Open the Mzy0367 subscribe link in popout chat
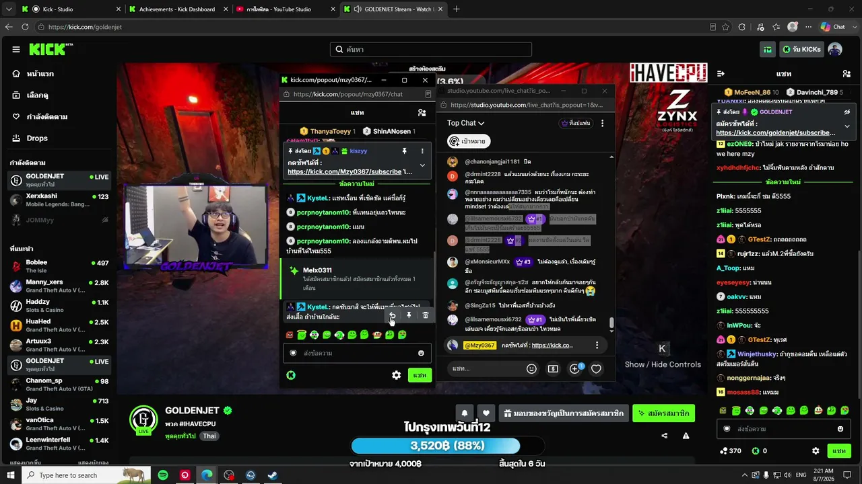The width and height of the screenshot is (862, 484). (345, 171)
